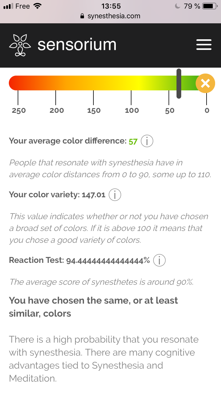Open info icon beside Reaction Test score
This screenshot has width=221, height=394.
[159, 260]
